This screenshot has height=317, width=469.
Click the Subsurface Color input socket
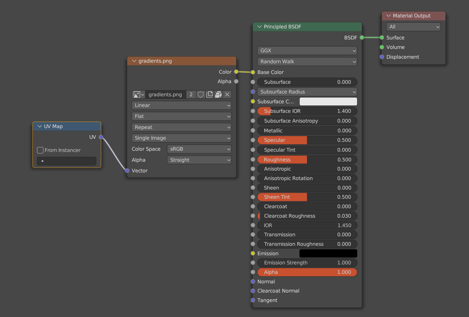coord(253,101)
